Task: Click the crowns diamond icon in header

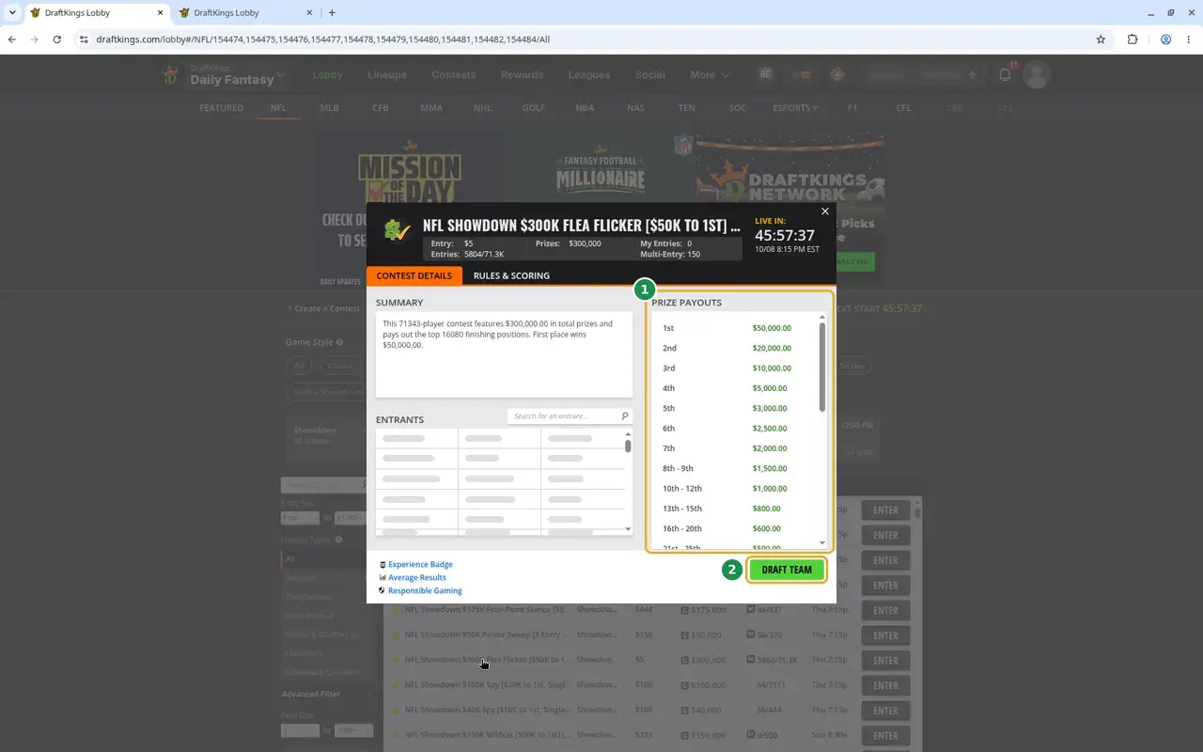Action: coord(837,75)
